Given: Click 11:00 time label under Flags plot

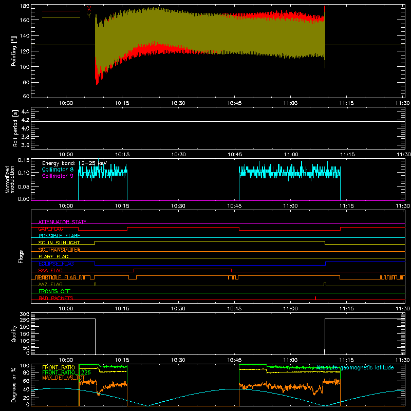Looking at the screenshot, I should coord(290,309).
